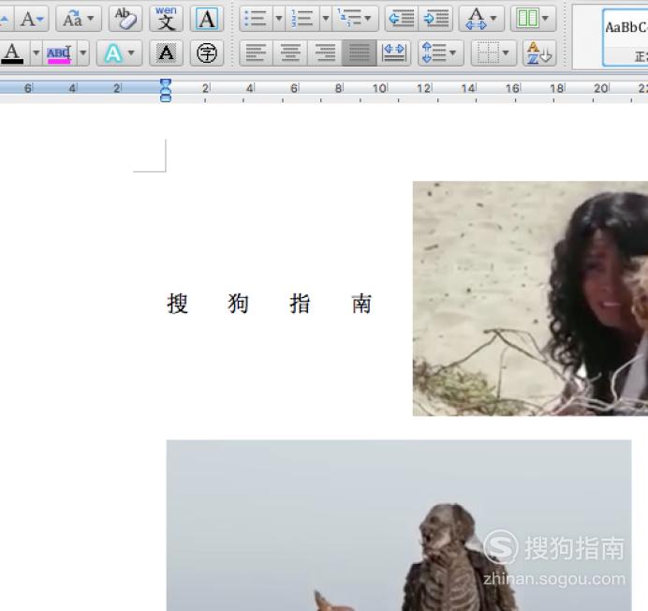Select the AaBbCc Normal style thumbnail
Viewport: 648px width, 611px height.
(626, 37)
